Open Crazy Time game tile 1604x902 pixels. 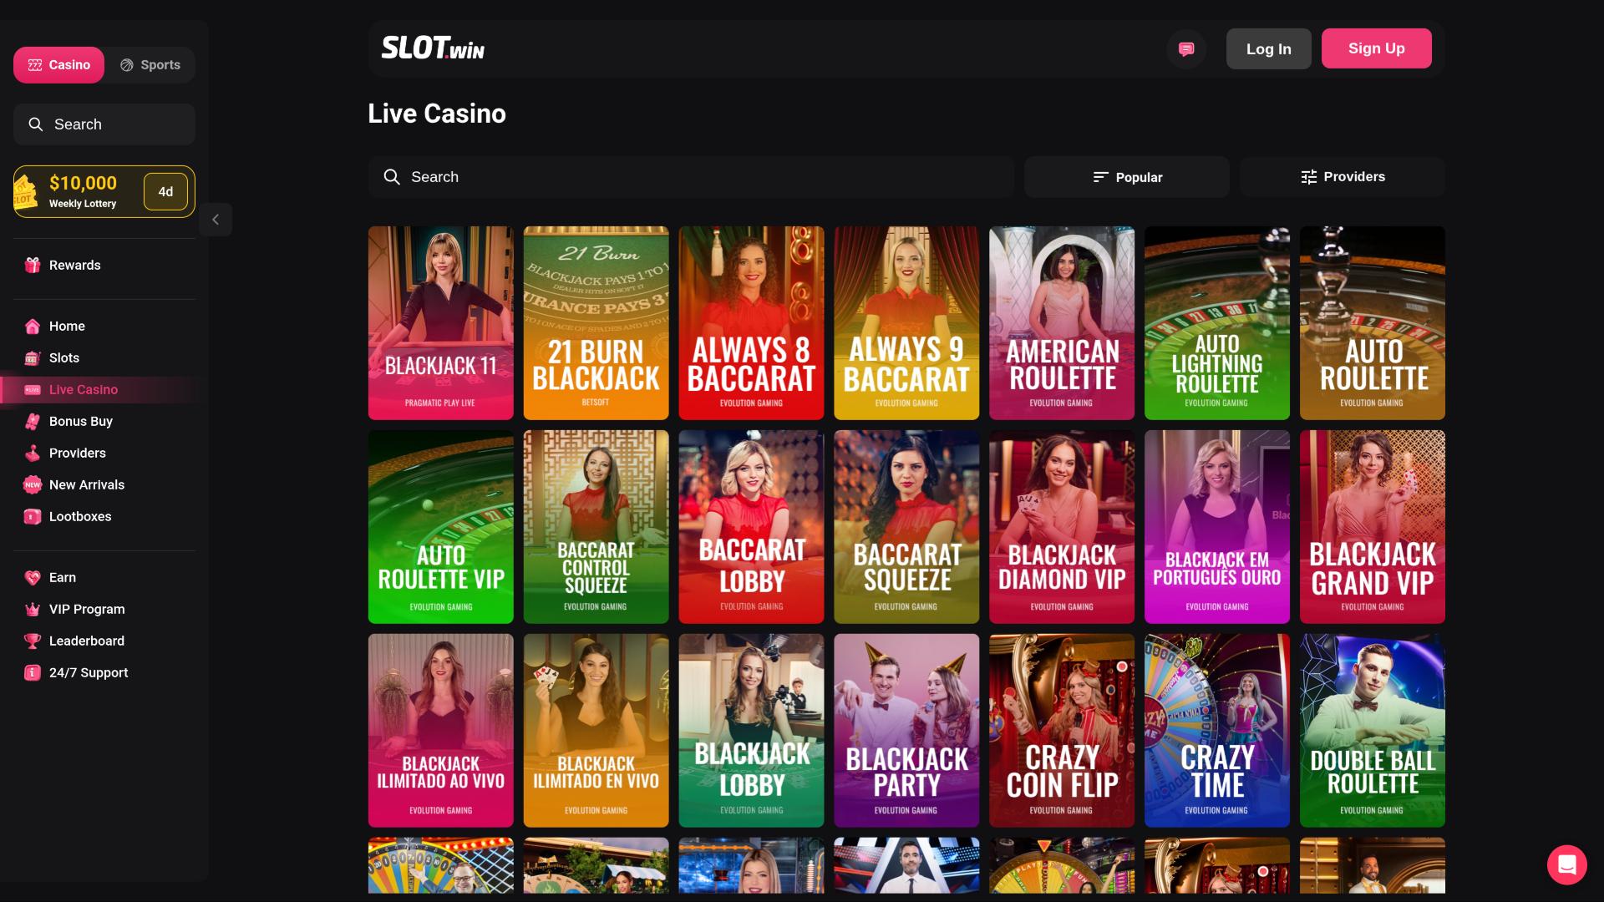(x=1217, y=731)
